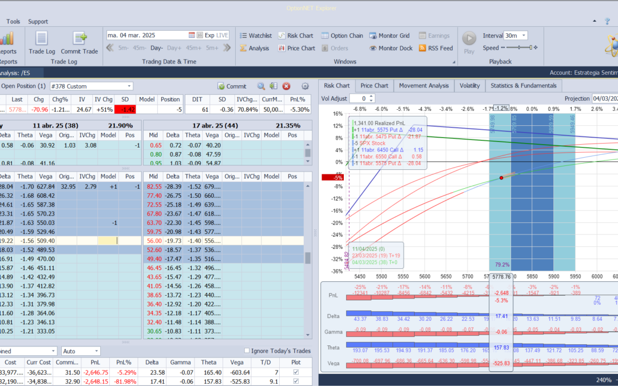Open position settings with the gear icon

tap(305, 86)
